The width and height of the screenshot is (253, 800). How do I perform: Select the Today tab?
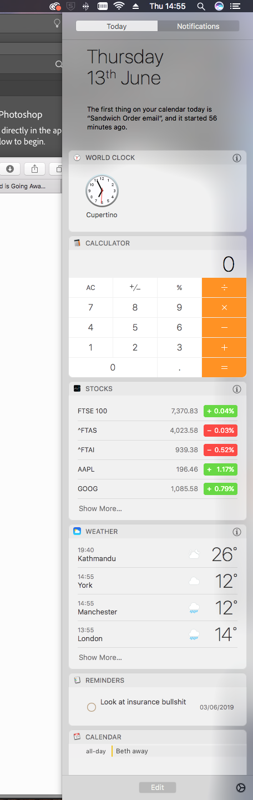(x=117, y=26)
